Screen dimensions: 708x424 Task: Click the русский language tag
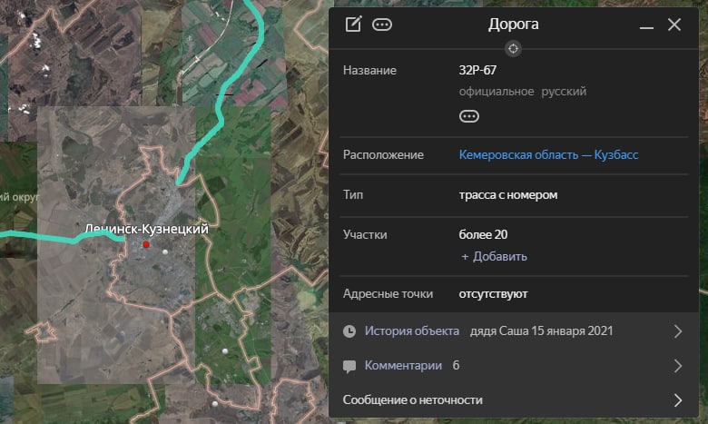564,92
